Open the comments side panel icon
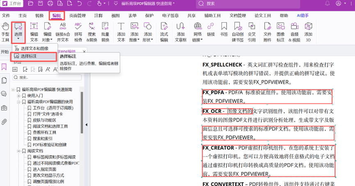 pyautogui.click(x=5, y=94)
